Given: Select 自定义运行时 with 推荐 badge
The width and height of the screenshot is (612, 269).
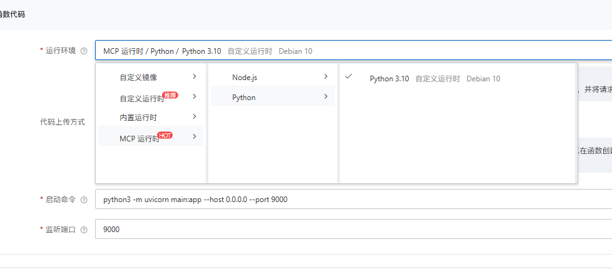Looking at the screenshot, I should click(151, 97).
